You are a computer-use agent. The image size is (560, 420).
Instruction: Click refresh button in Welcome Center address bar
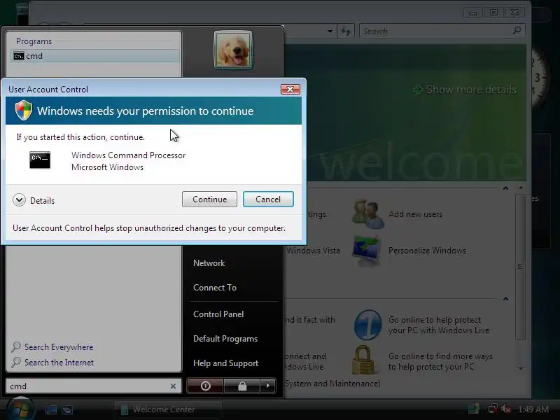pos(346,31)
